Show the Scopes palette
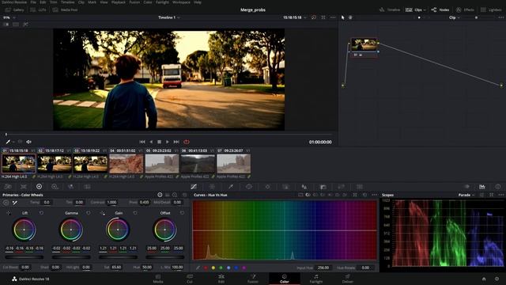506x285 pixels. (x=482, y=187)
